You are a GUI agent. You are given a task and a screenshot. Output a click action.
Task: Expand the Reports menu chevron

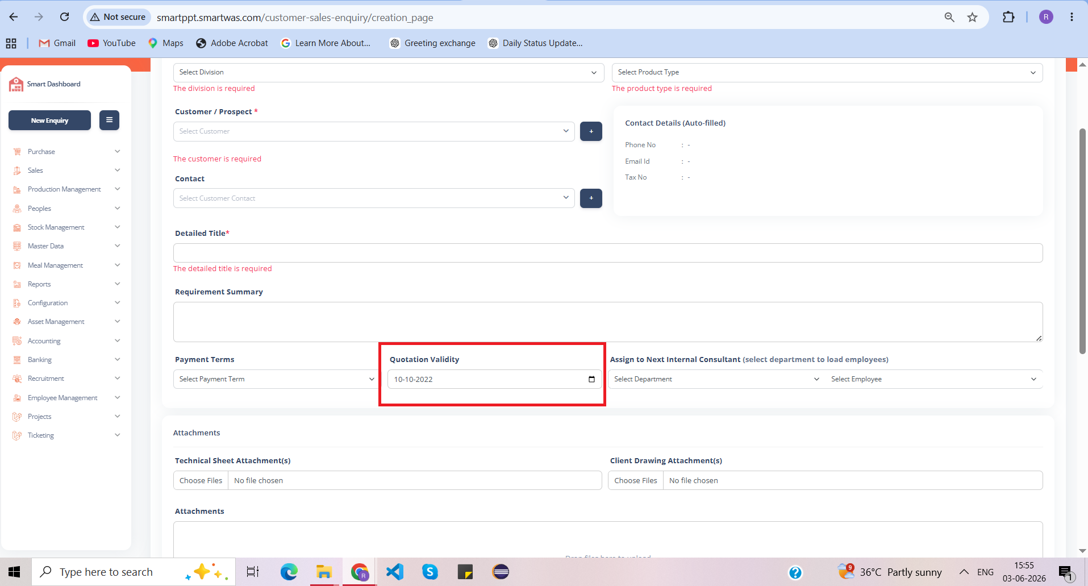click(x=117, y=284)
